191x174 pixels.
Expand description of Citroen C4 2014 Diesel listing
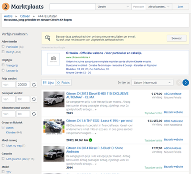pyautogui.click(x=95, y=164)
